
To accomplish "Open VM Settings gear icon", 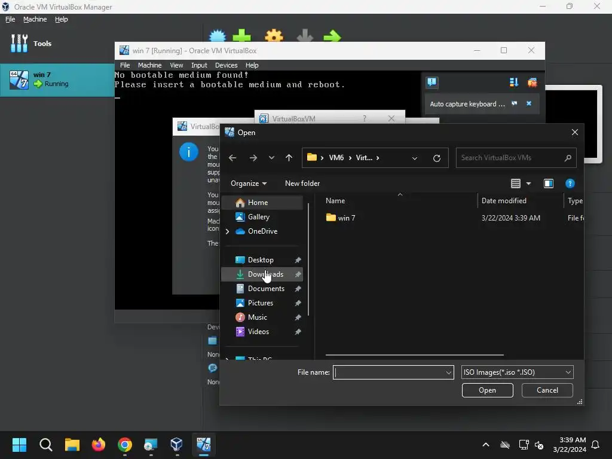I will [x=274, y=36].
